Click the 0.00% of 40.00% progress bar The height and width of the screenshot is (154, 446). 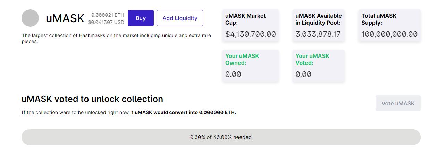[x=221, y=137]
